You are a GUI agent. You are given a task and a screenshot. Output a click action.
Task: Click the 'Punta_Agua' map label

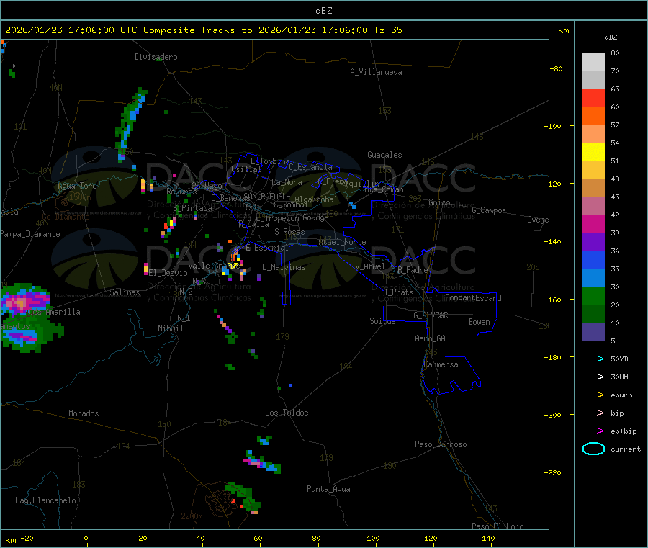[328, 489]
